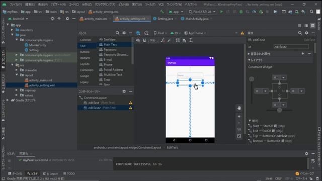Viewport: 322px width, 181px height.
Task: Select Buttons category in palette
Action: [85, 52]
